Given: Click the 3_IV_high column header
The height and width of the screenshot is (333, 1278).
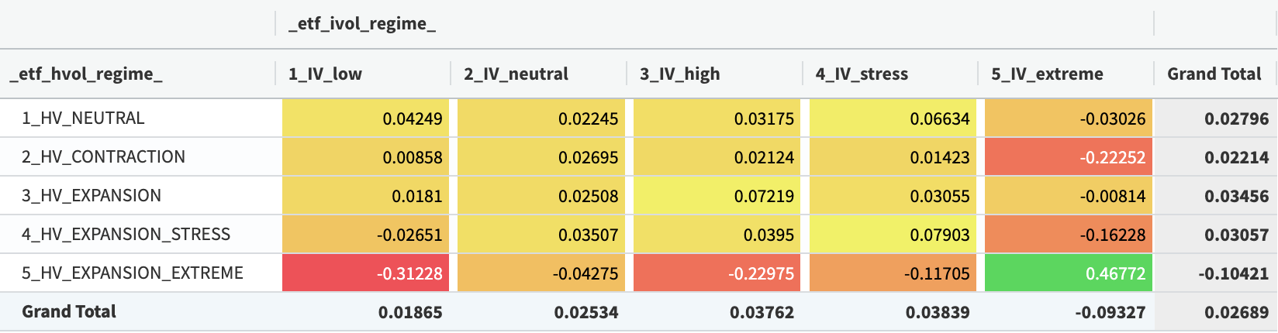Looking at the screenshot, I should pyautogui.click(x=679, y=74).
